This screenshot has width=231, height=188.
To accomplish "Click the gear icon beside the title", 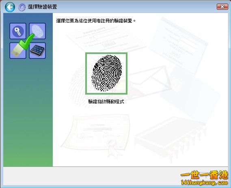I will coord(22,7).
